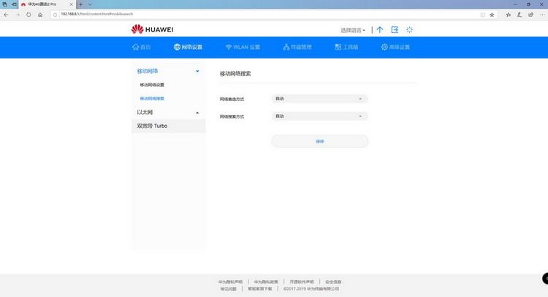Select 移动网络设置 sidebar item
Viewport: 548px width, 297px height.
152,85
